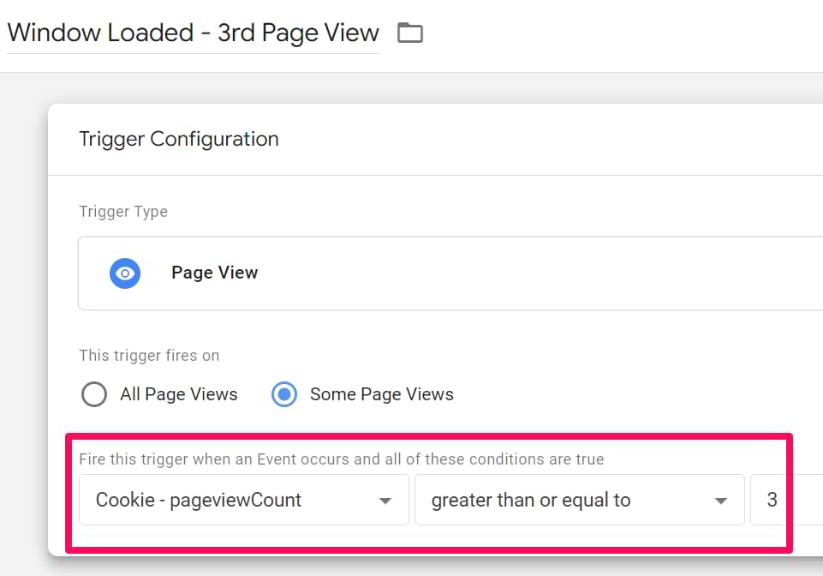This screenshot has height=576, width=823.
Task: Click the "Trigger Type" label
Action: click(x=123, y=212)
